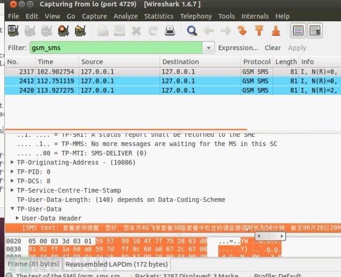Reload this capture file icon

[153, 31]
